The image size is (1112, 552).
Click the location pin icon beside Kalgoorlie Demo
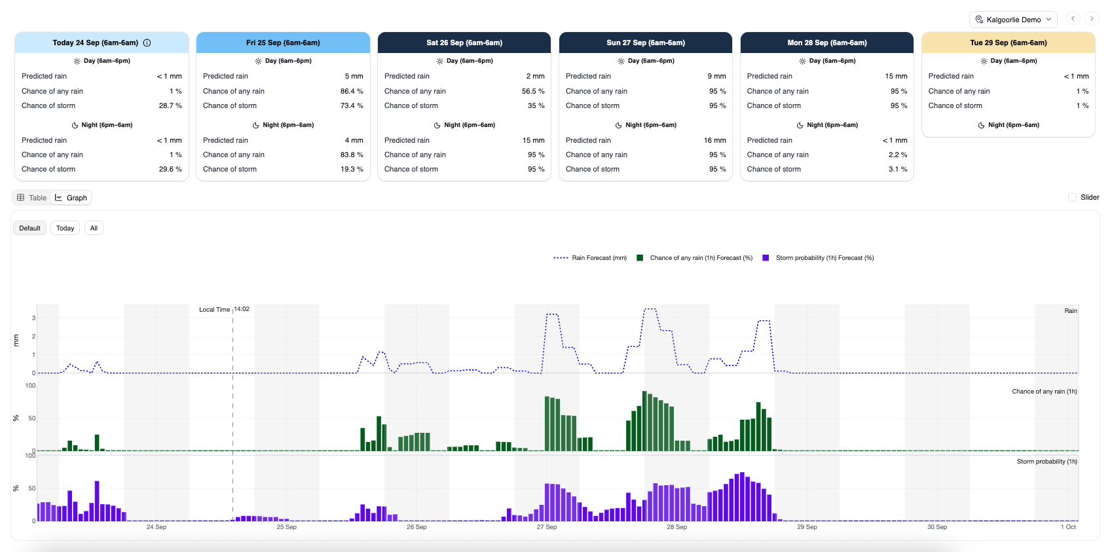[x=979, y=20]
